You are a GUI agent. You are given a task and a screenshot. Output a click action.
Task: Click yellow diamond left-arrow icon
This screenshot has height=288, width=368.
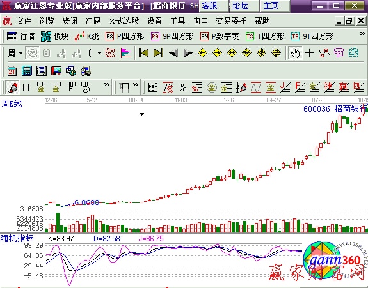pos(202,53)
